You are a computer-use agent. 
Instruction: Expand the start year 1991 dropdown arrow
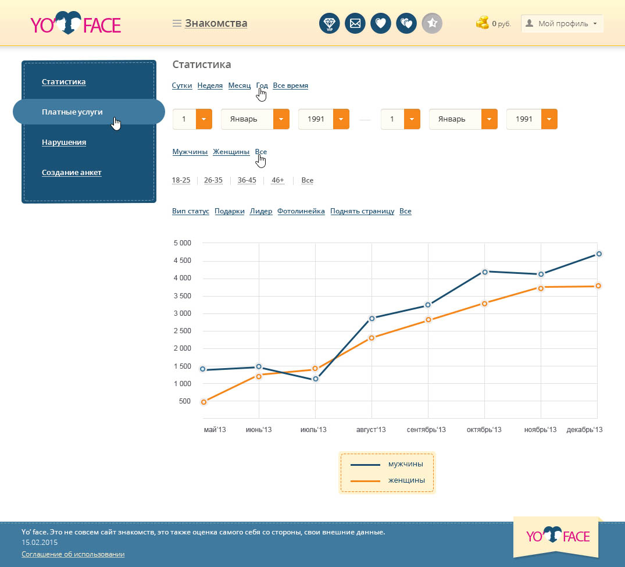click(341, 119)
